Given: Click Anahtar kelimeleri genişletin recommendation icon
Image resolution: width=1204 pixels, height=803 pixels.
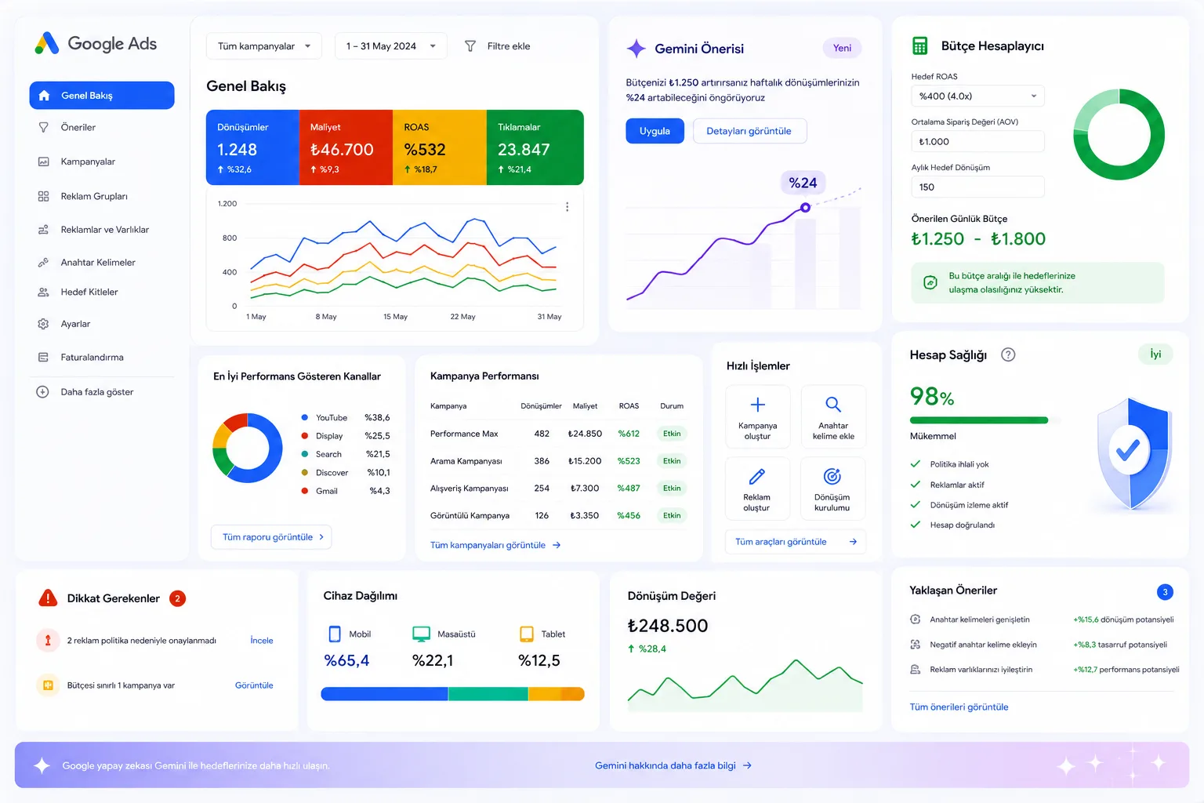Looking at the screenshot, I should point(915,620).
